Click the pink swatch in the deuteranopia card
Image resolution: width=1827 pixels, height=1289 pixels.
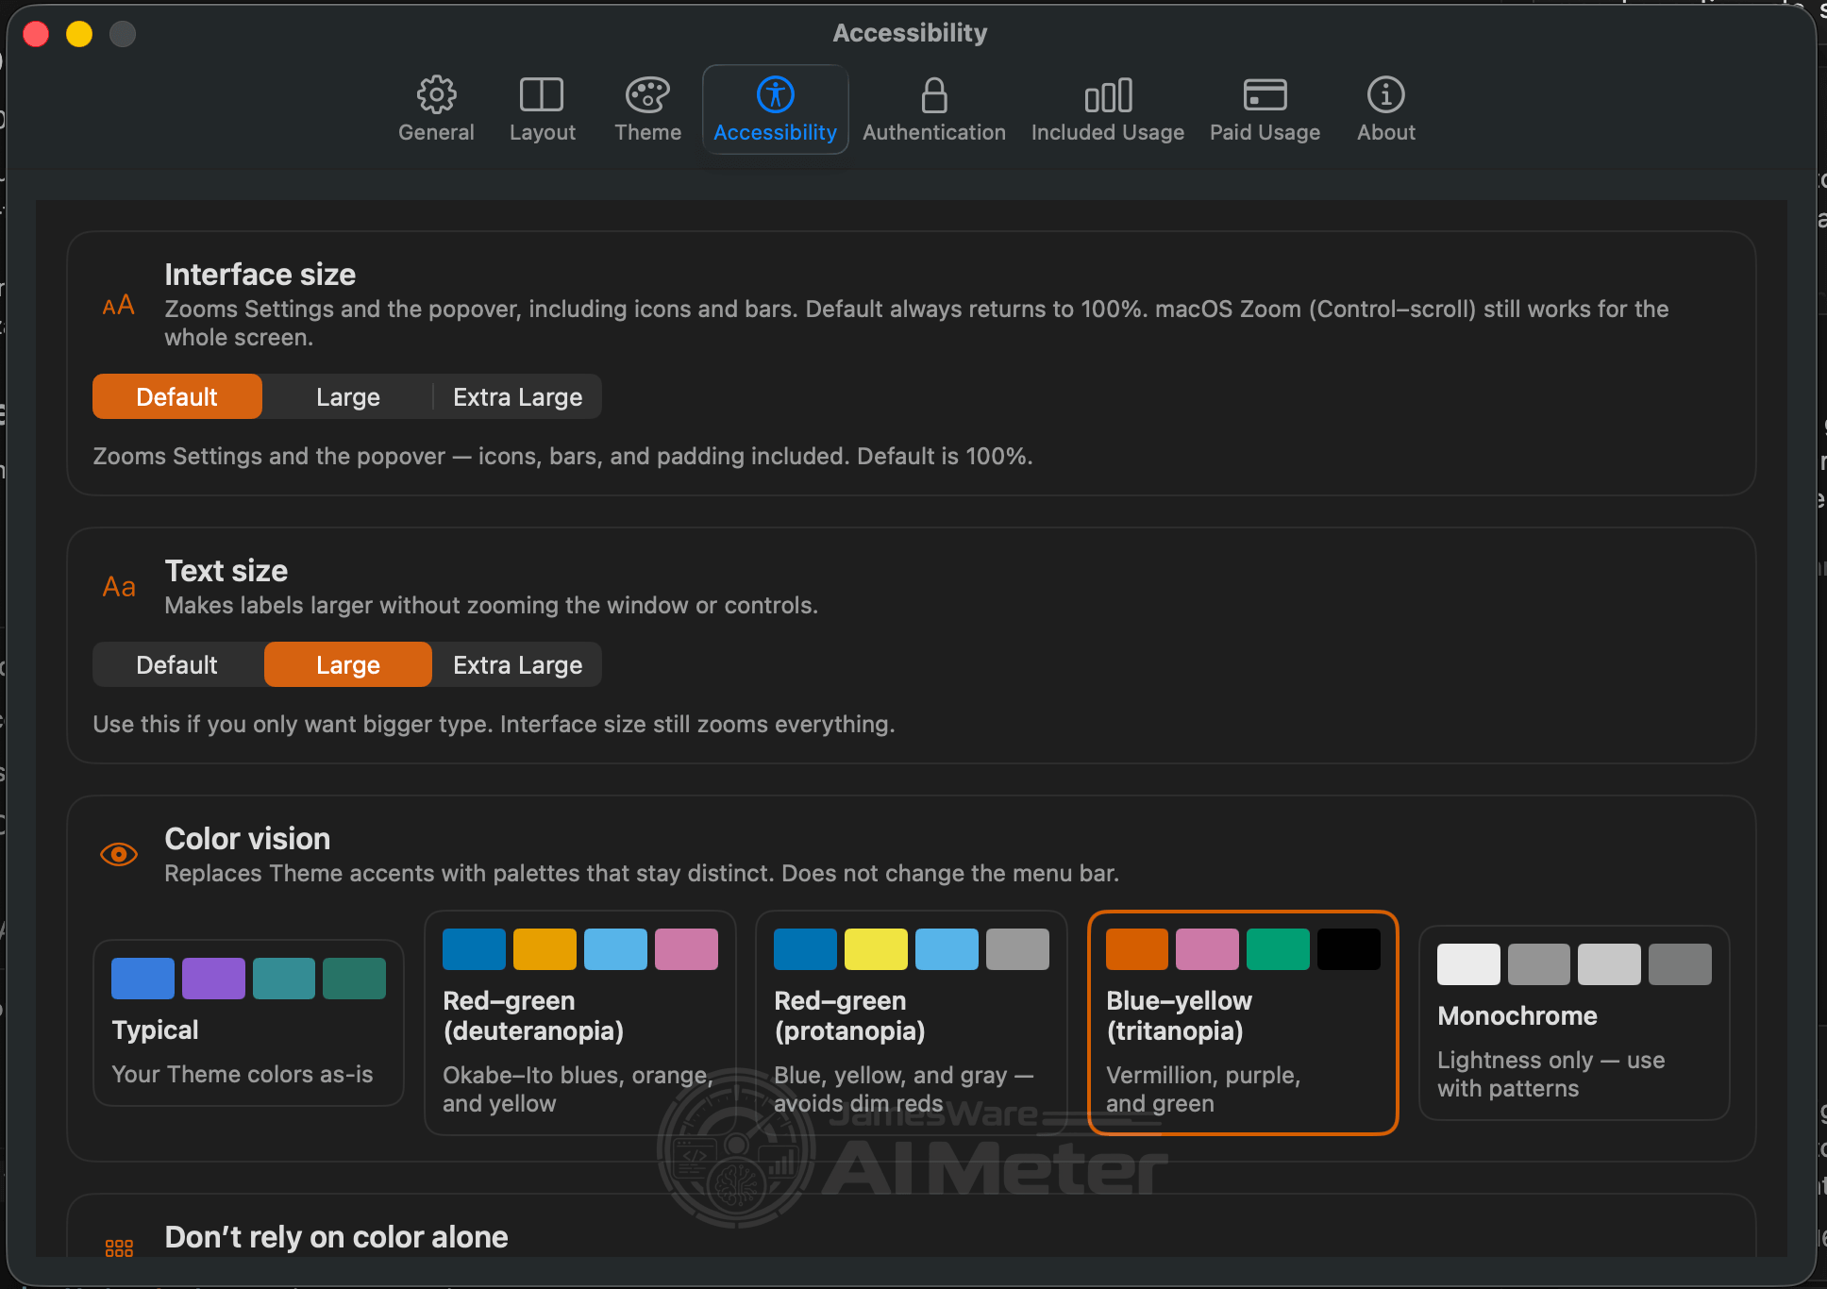pyautogui.click(x=686, y=949)
